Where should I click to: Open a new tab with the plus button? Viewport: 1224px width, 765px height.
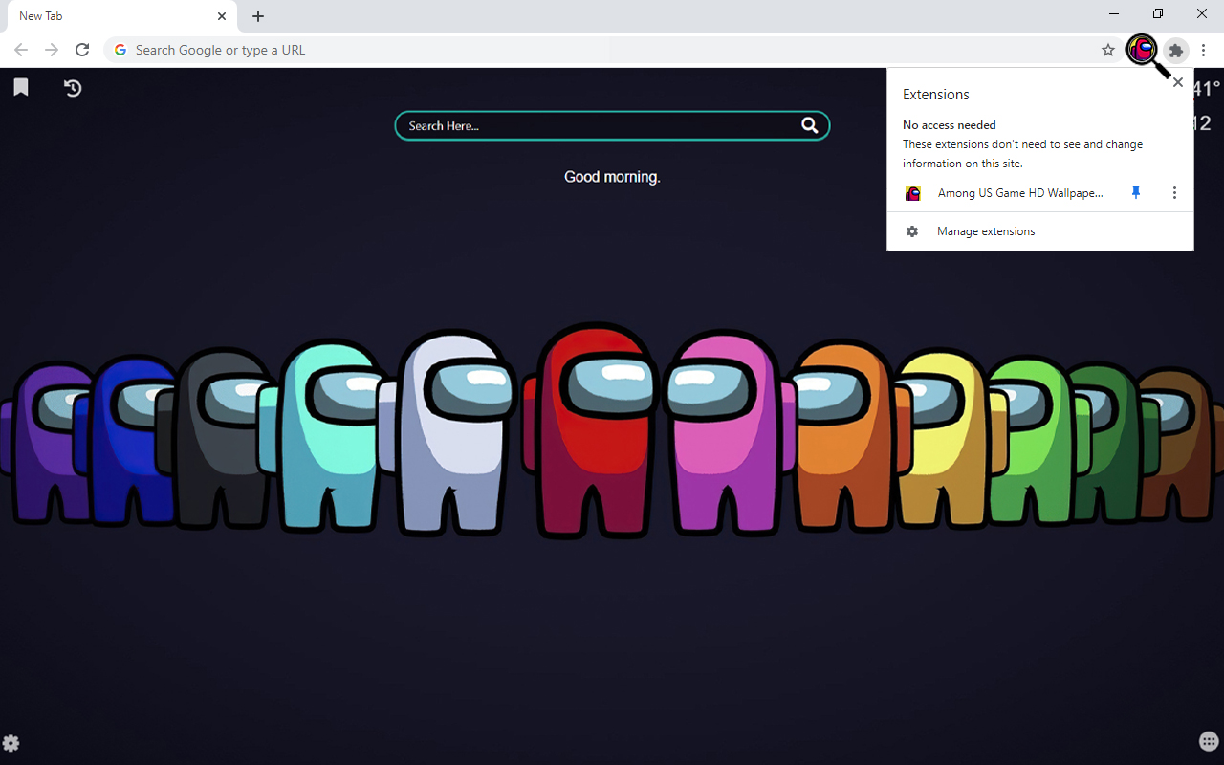[x=258, y=16]
